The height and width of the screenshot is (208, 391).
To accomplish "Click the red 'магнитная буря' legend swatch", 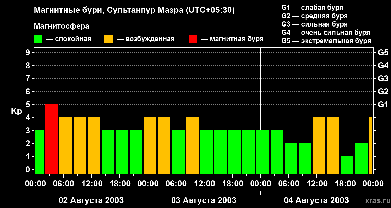I will point(193,39).
